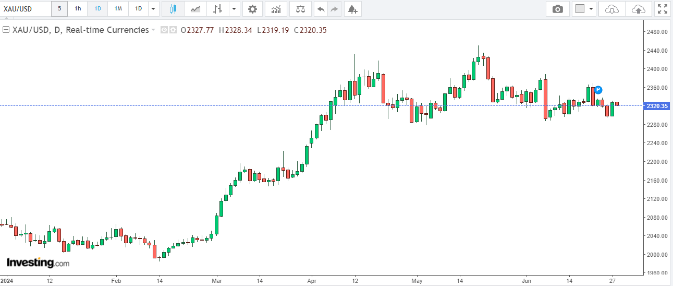The width and height of the screenshot is (673, 286).
Task: Select candlestick chart style
Action: tap(173, 9)
